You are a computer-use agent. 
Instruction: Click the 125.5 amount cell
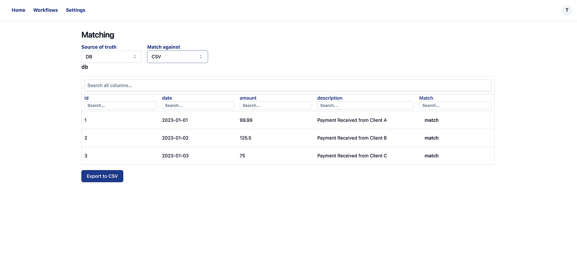click(x=246, y=138)
